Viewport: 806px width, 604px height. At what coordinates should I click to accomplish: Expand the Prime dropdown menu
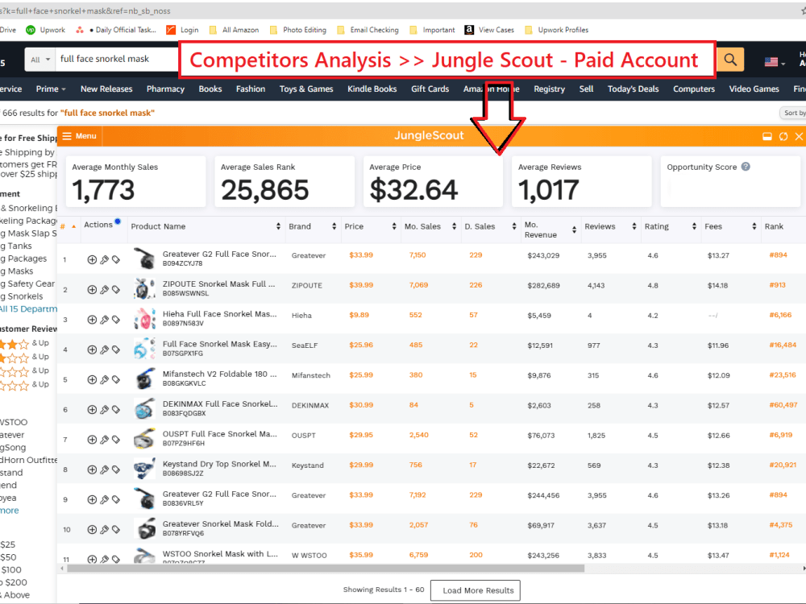point(51,89)
